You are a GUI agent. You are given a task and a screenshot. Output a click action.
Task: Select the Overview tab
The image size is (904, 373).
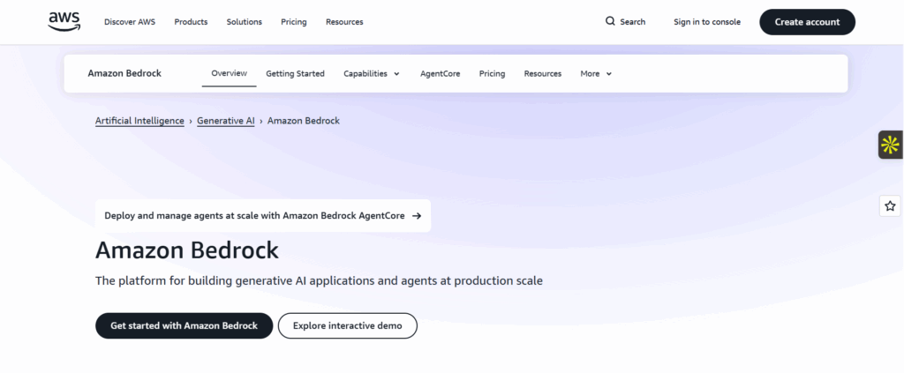coord(229,73)
